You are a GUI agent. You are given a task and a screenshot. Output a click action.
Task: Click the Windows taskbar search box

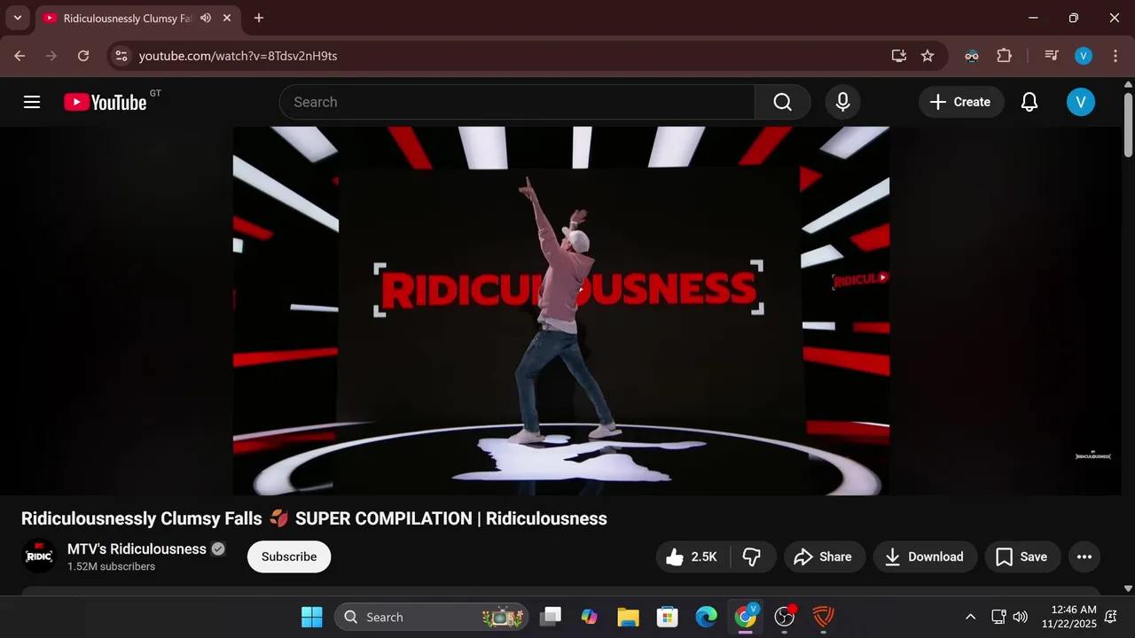(x=431, y=617)
